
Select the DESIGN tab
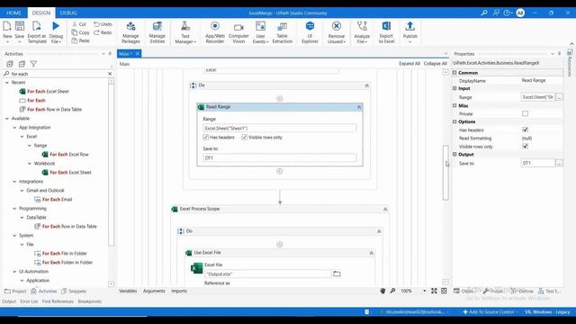[41, 13]
